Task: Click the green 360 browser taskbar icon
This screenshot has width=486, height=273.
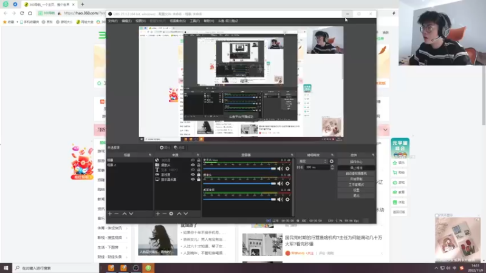Action: click(148, 268)
